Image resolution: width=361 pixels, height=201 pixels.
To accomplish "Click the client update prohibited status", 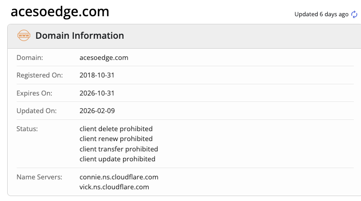I will click(x=117, y=159).
